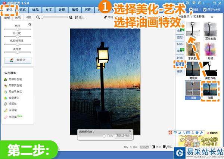Close the 调整透明度 transparency popup

coord(130,131)
